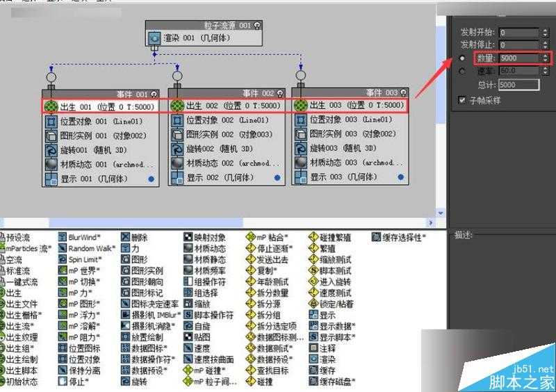The height and width of the screenshot is (392, 556).
Task: Pick Random Walk operator in depot
Action: click(x=87, y=248)
